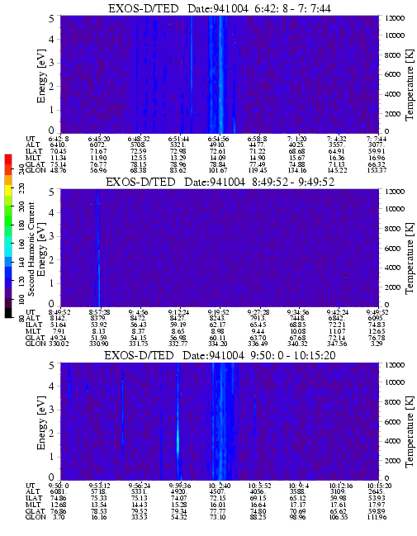Click the 12000 temperature tick of middle plot

[394, 192]
